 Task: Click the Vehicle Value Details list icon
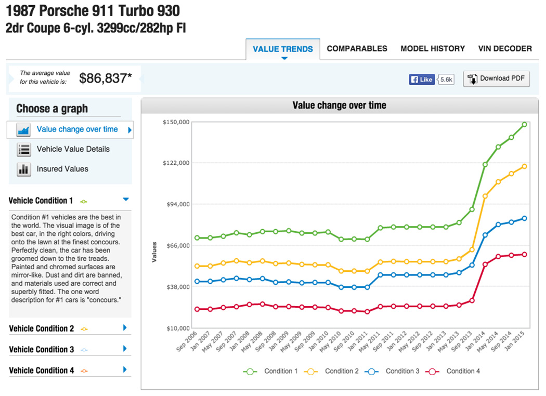[24, 150]
